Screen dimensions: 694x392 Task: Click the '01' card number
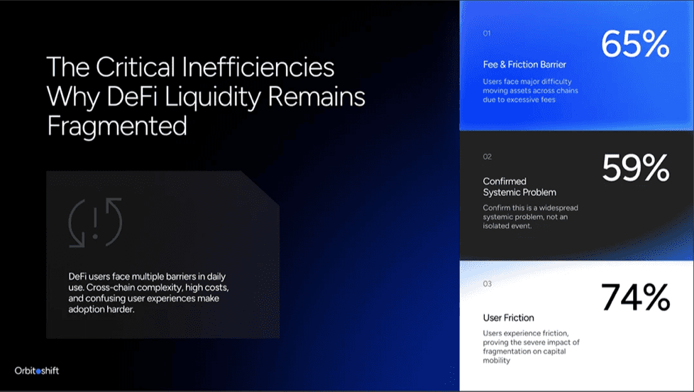[487, 33]
